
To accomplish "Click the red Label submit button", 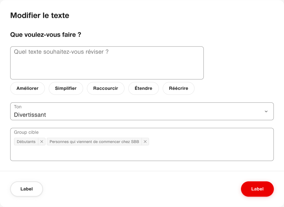I will [257, 189].
